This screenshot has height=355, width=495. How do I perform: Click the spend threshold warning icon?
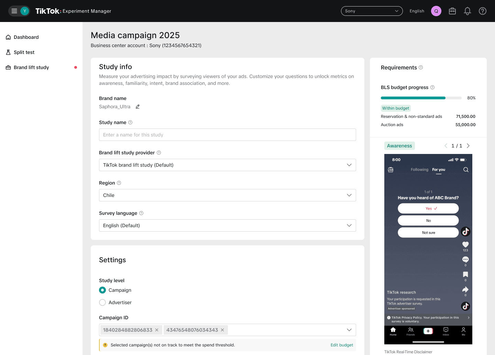[x=105, y=345]
